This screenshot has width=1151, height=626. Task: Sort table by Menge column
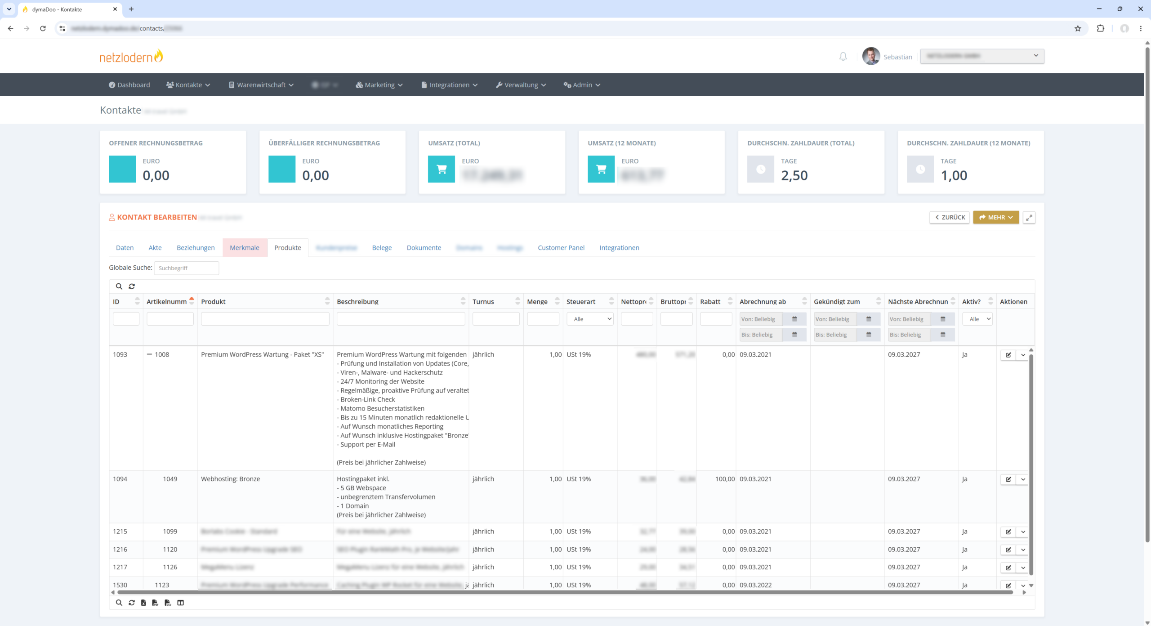(543, 302)
